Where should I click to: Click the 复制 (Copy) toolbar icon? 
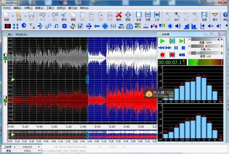pos(73,15)
